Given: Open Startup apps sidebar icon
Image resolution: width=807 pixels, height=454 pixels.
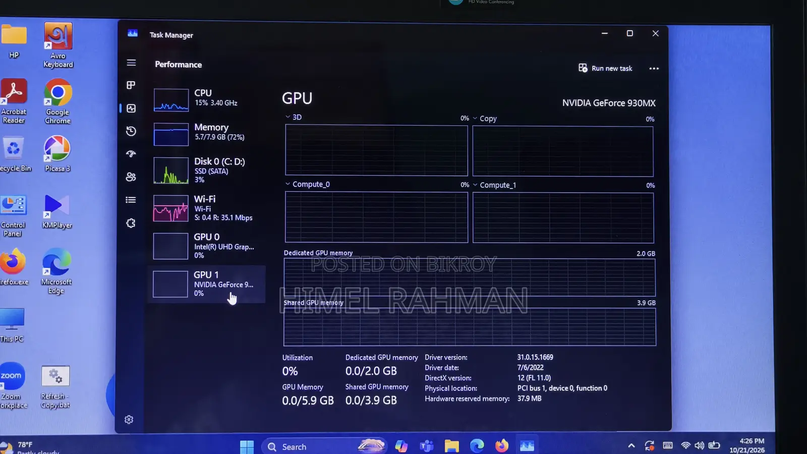Looking at the screenshot, I should coord(131,154).
